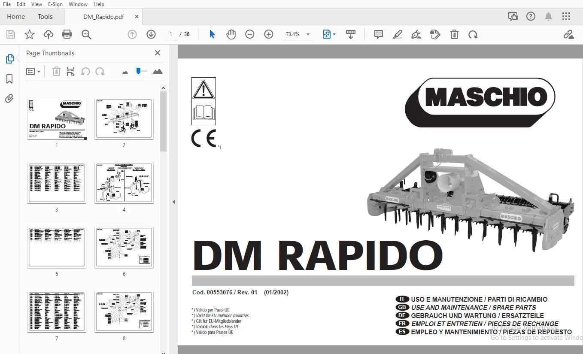Screen dimensions: 583x354
Task: Open the find text magnifier tool
Action: (x=86, y=34)
